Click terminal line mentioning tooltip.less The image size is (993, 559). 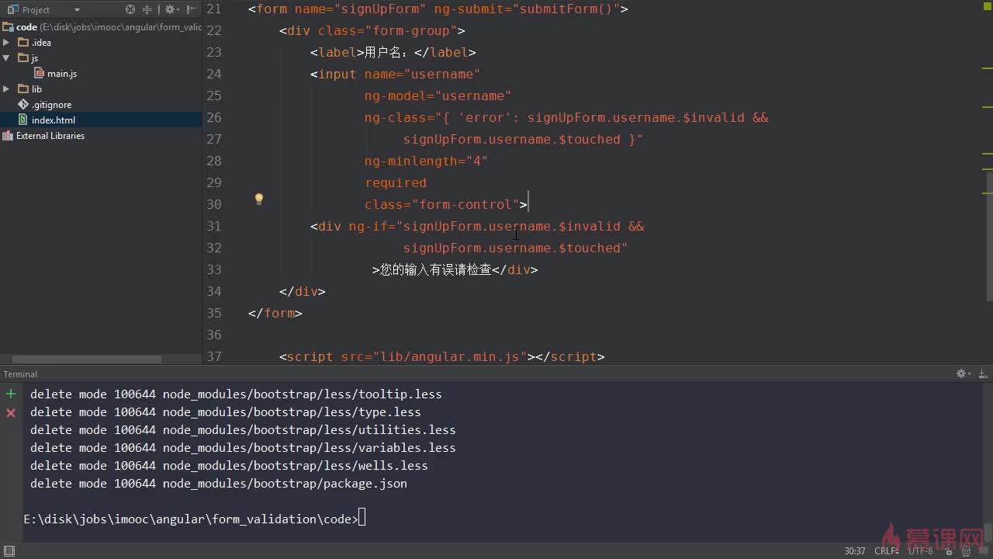[236, 394]
